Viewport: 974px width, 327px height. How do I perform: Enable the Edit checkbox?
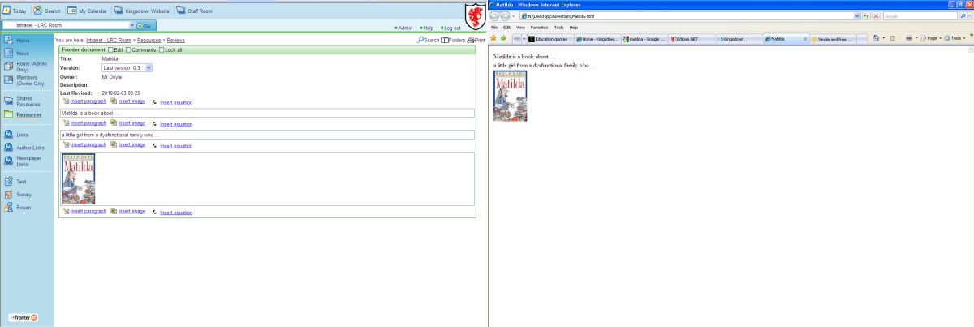(x=111, y=50)
